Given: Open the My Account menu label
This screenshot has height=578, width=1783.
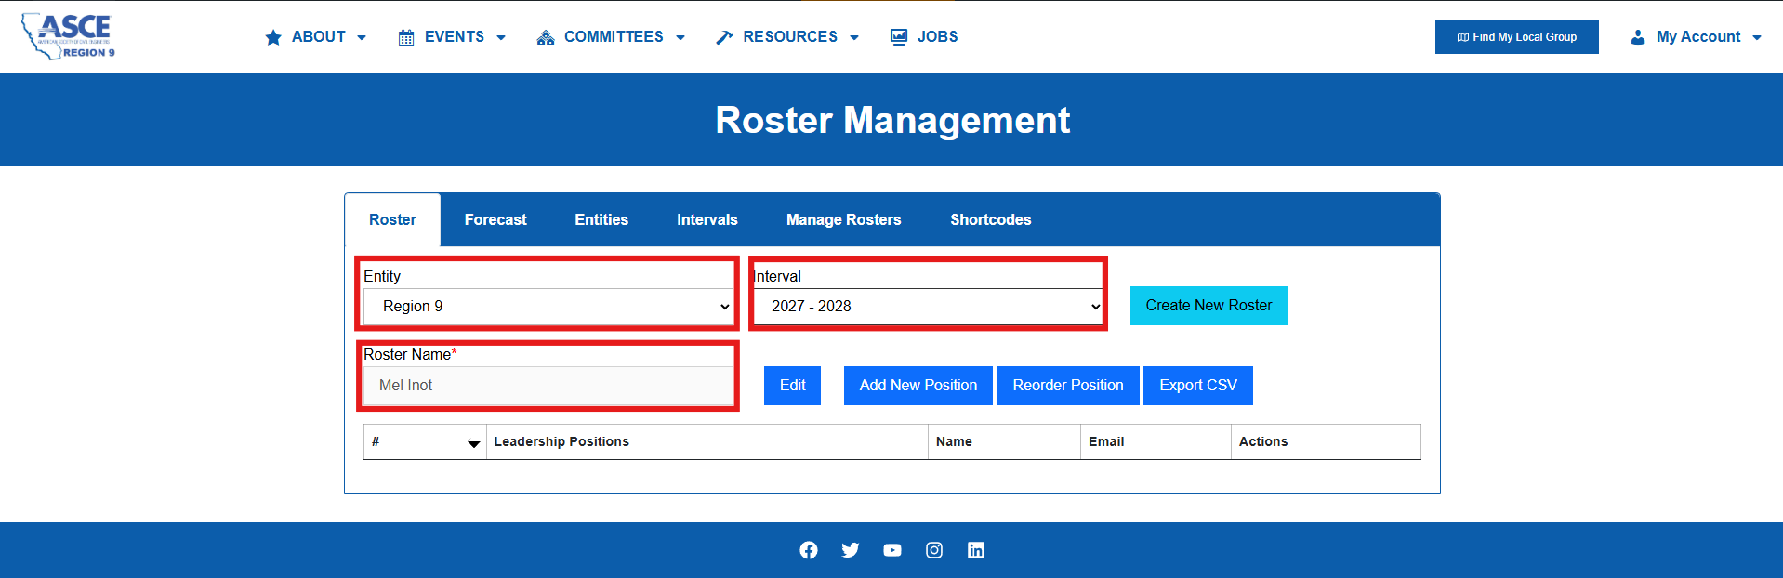Looking at the screenshot, I should (1698, 37).
